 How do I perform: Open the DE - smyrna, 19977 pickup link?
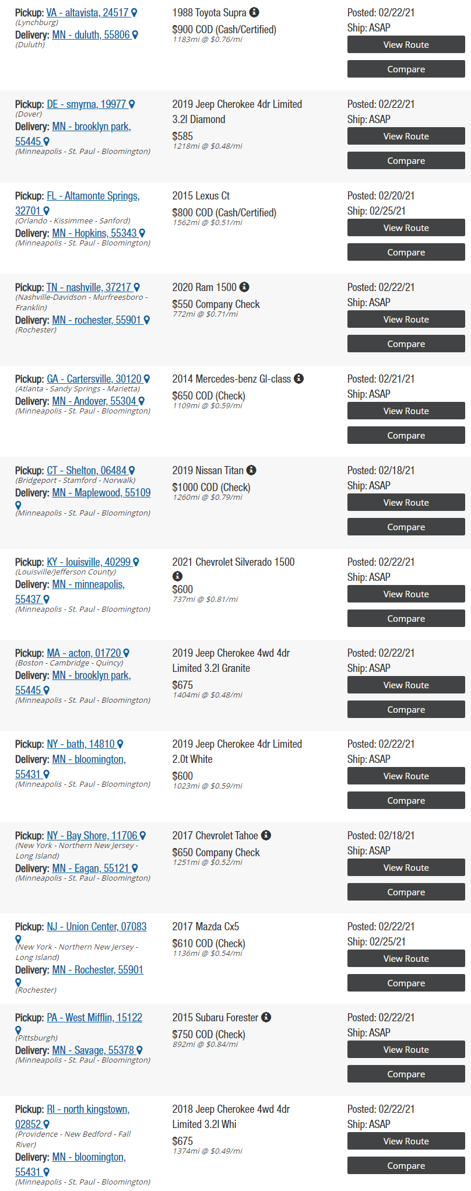point(86,104)
